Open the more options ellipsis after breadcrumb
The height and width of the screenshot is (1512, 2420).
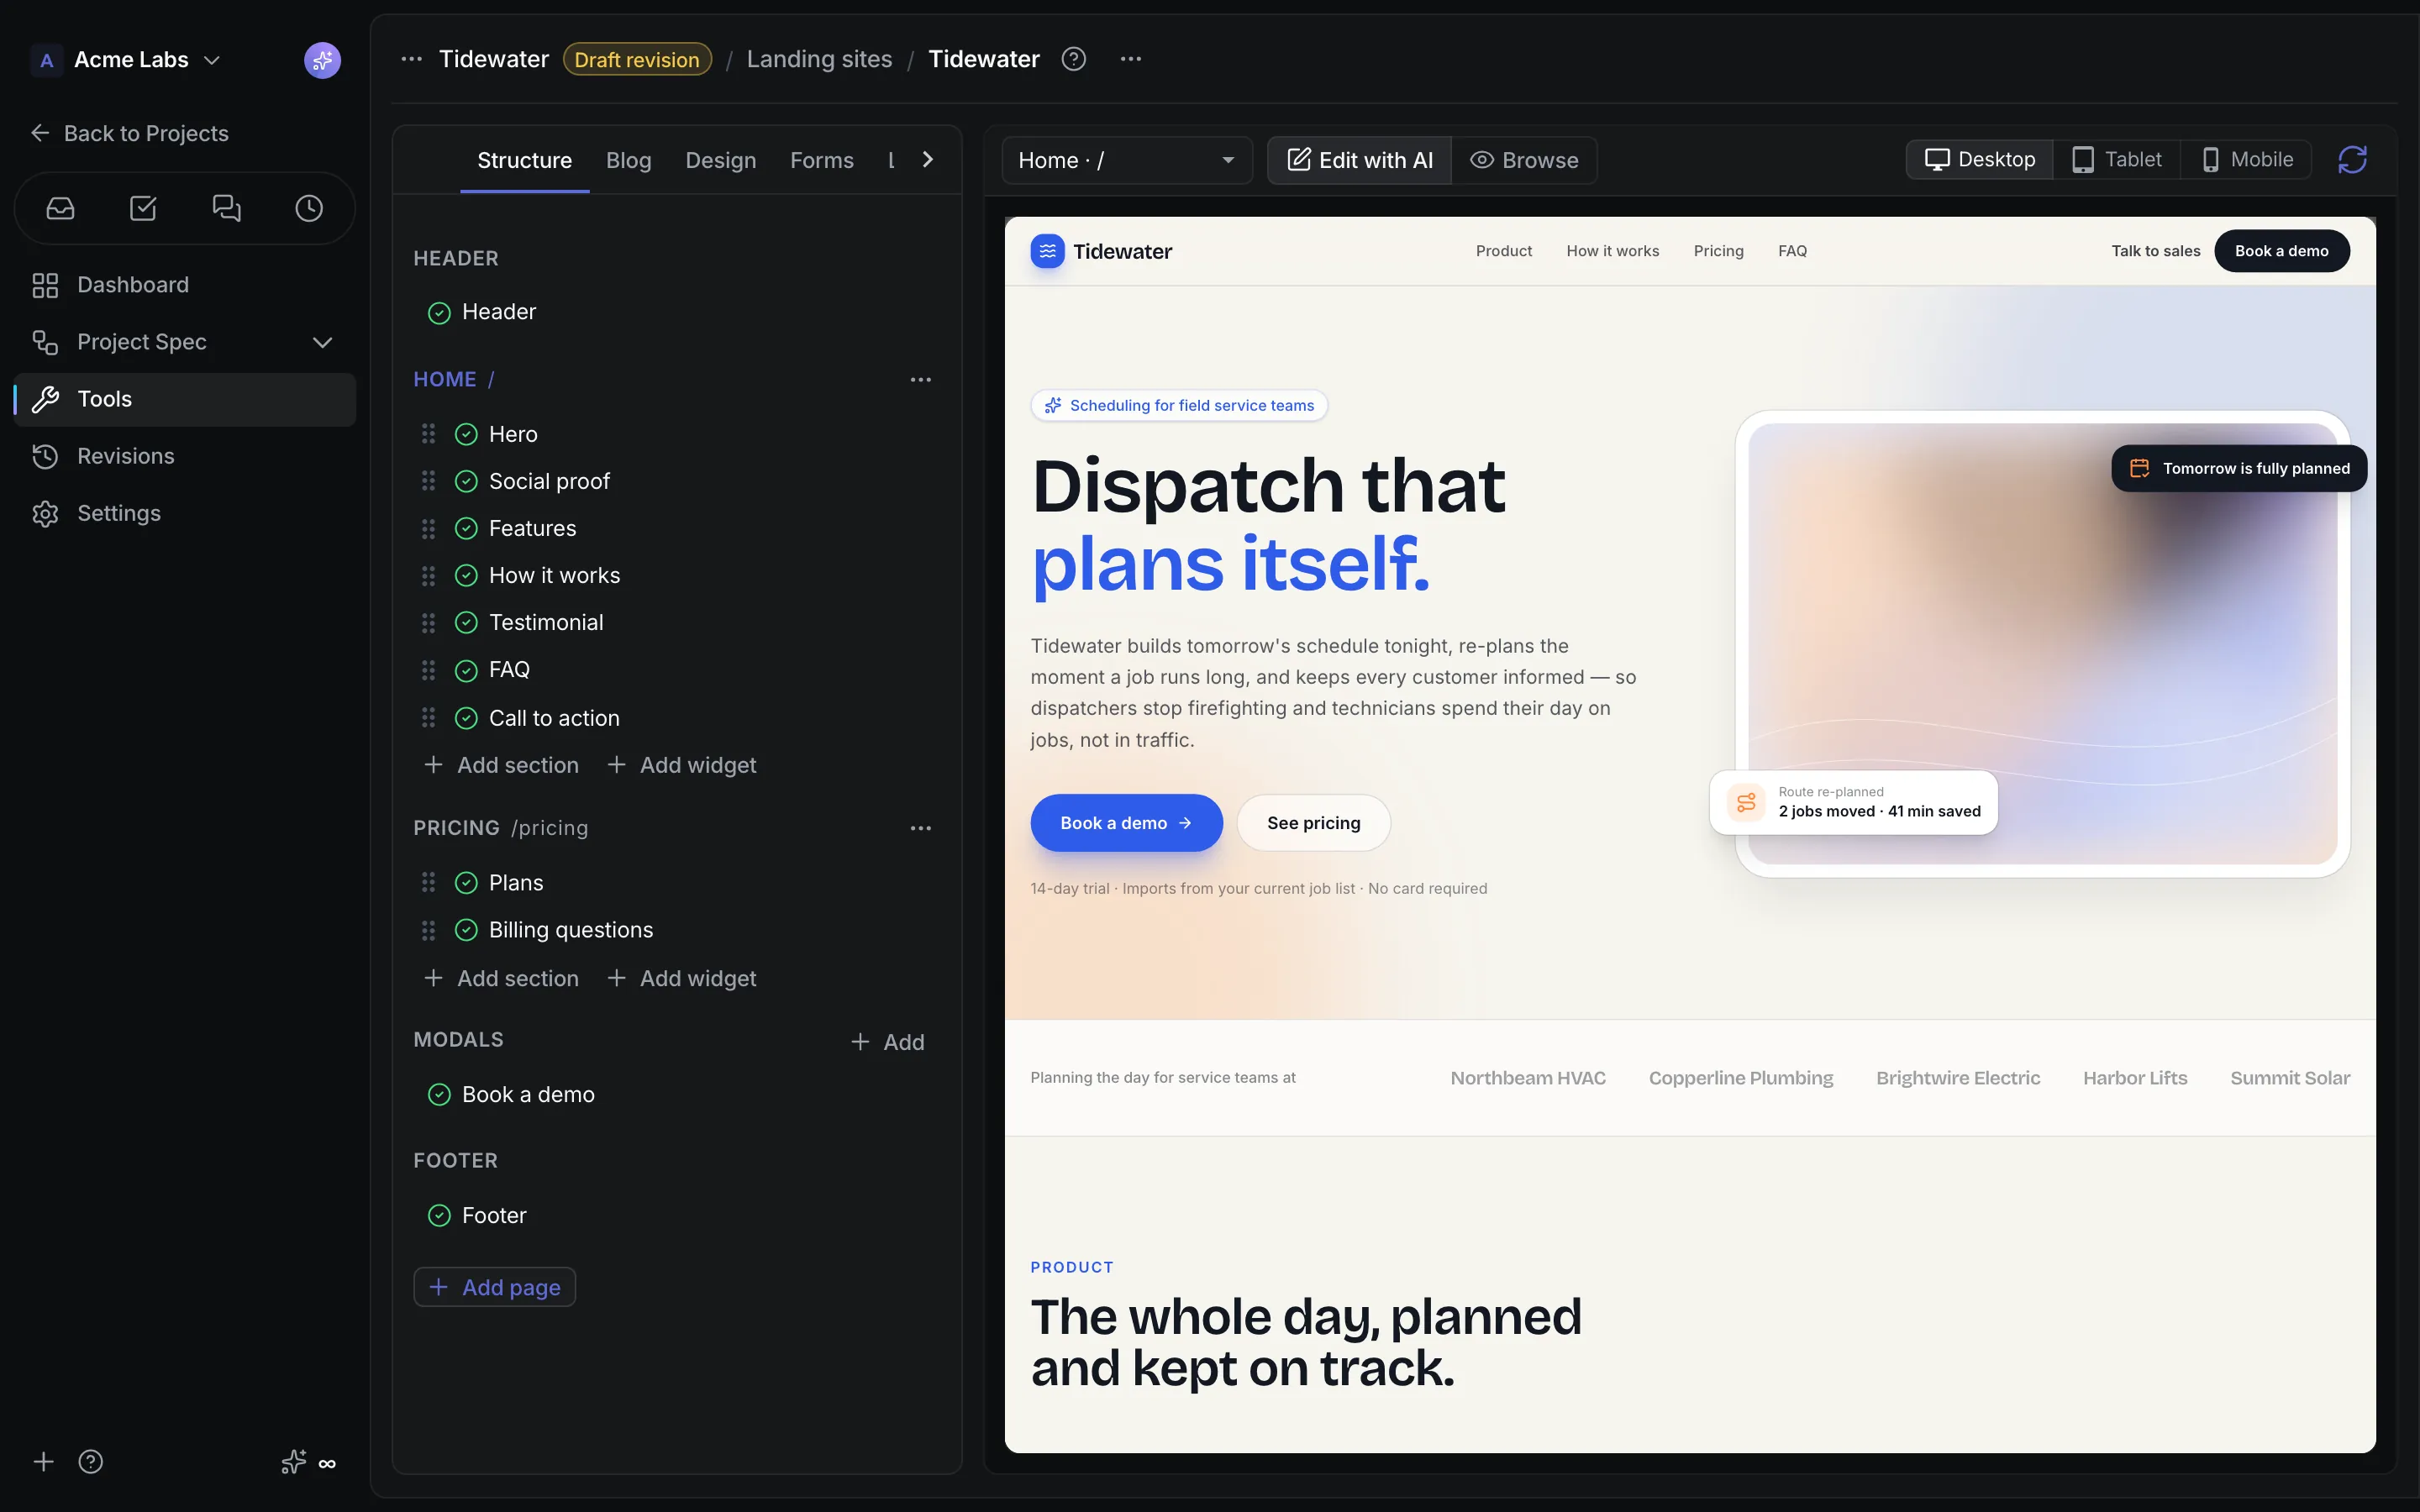tap(1131, 59)
